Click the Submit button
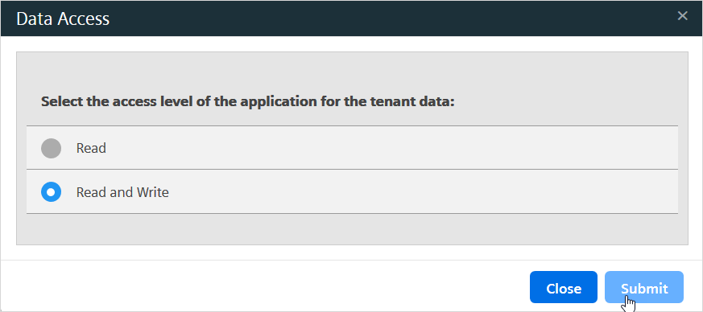This screenshot has height=312, width=703. (x=644, y=287)
